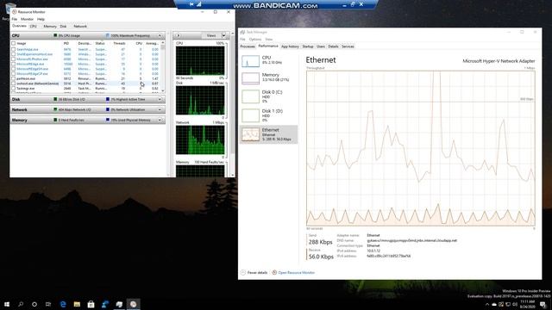
Task: Switch to App history tab
Action: pos(290,46)
